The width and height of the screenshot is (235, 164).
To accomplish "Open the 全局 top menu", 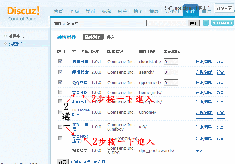I will (x=74, y=11).
